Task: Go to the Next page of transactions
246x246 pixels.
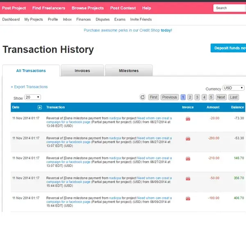Action: coord(221,97)
